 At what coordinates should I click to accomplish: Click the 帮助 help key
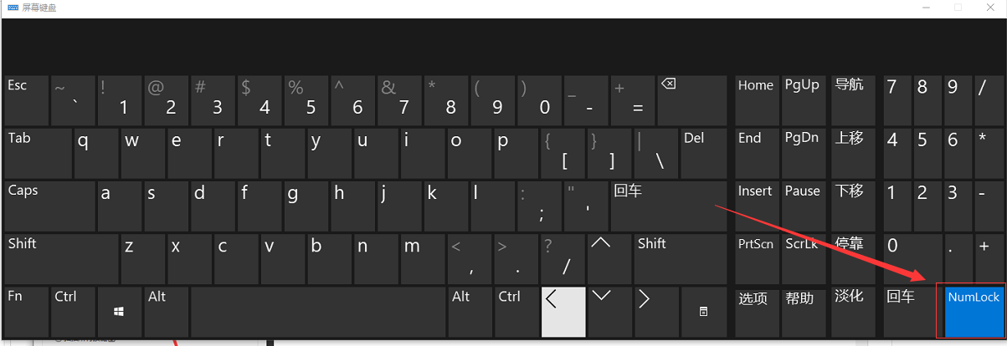pos(803,311)
